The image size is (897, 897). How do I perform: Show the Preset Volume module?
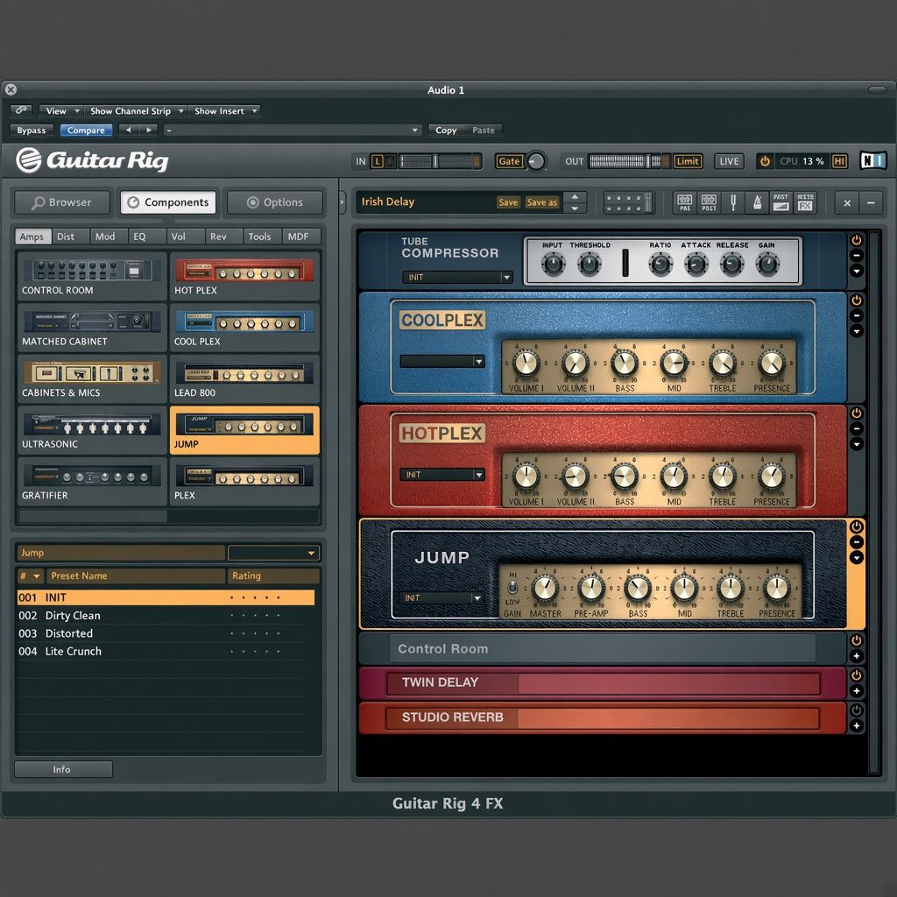click(780, 202)
